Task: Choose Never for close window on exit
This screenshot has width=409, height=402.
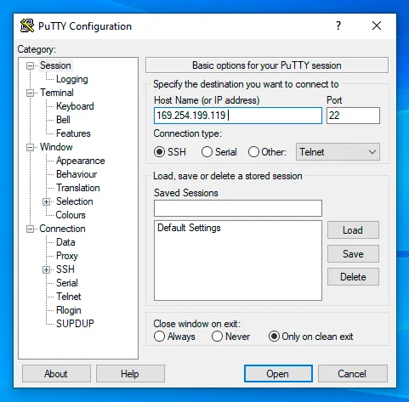Action: [x=217, y=337]
